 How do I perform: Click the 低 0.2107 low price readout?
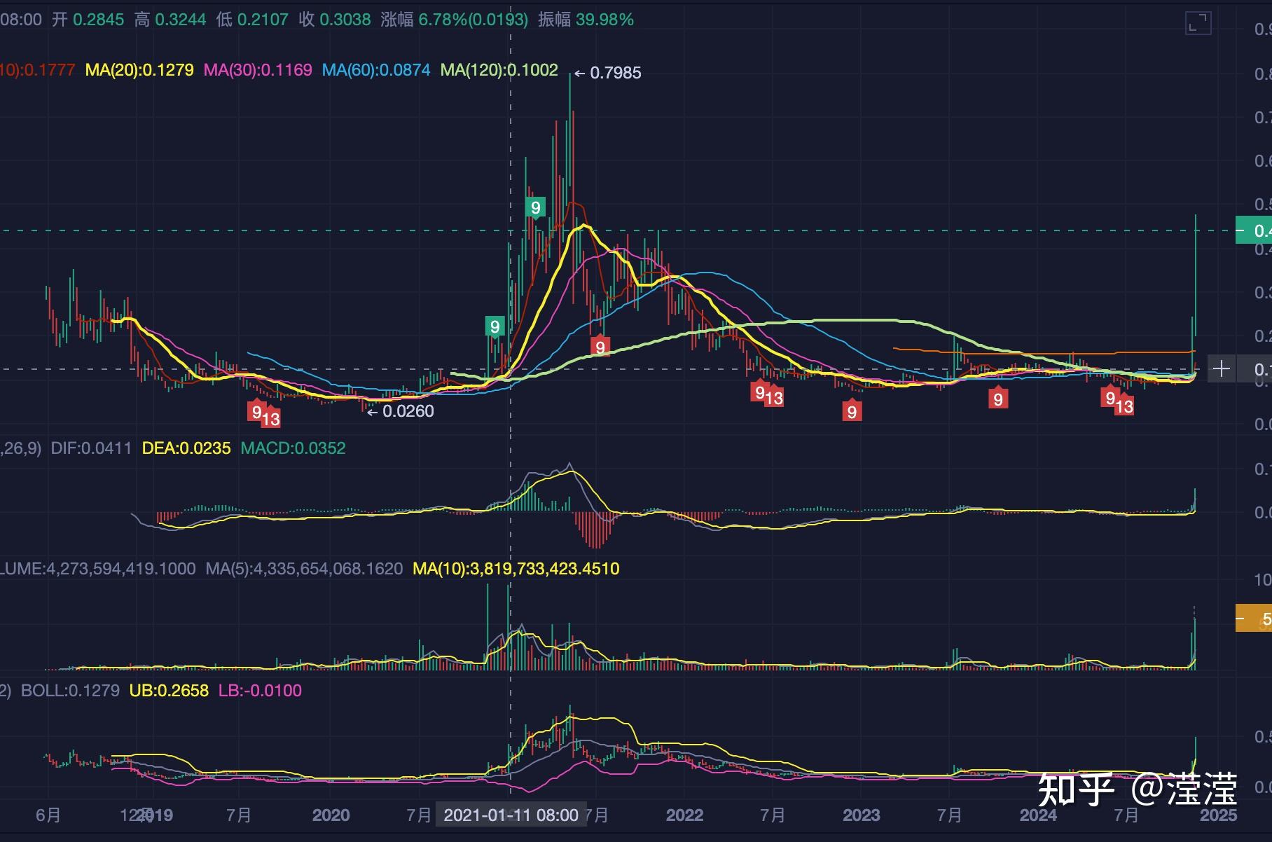tap(252, 20)
